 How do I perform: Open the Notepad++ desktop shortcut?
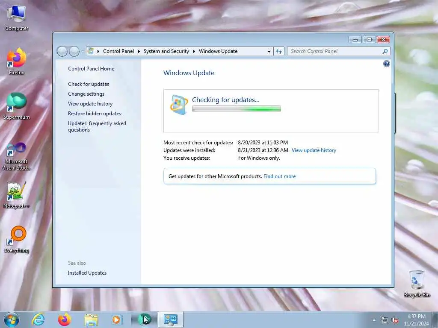[16, 195]
